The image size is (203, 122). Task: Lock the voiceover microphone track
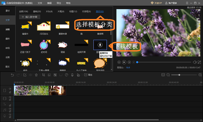(x=10, y=117)
